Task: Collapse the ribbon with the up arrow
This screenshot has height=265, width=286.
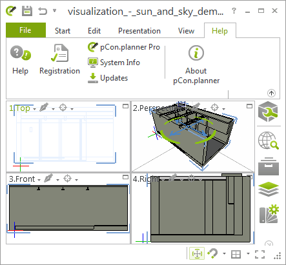Action: [x=271, y=93]
